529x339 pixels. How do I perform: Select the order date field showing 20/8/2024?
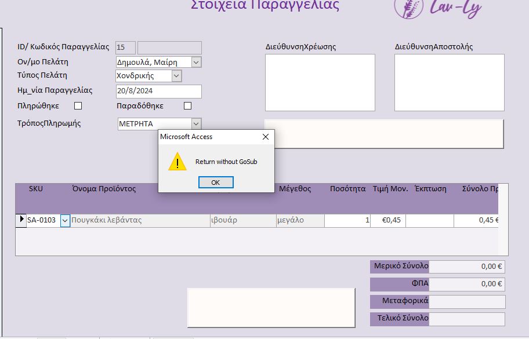[158, 91]
